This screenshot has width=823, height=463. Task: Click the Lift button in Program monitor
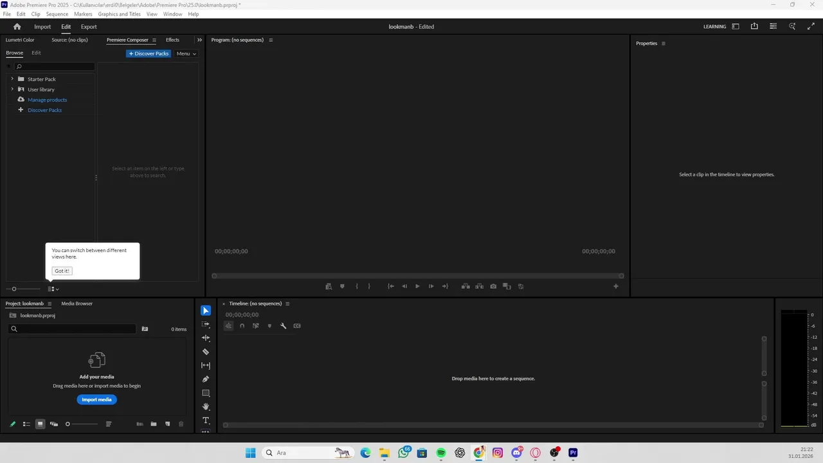[x=466, y=286]
